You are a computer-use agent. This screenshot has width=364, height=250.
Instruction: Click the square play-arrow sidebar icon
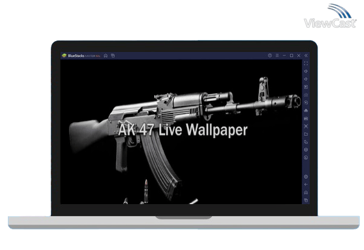306,87
